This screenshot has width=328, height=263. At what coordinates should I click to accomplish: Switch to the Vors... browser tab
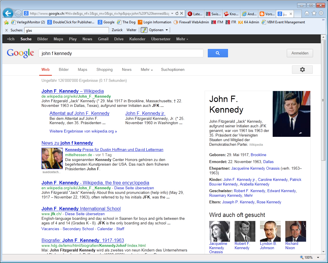(267, 14)
